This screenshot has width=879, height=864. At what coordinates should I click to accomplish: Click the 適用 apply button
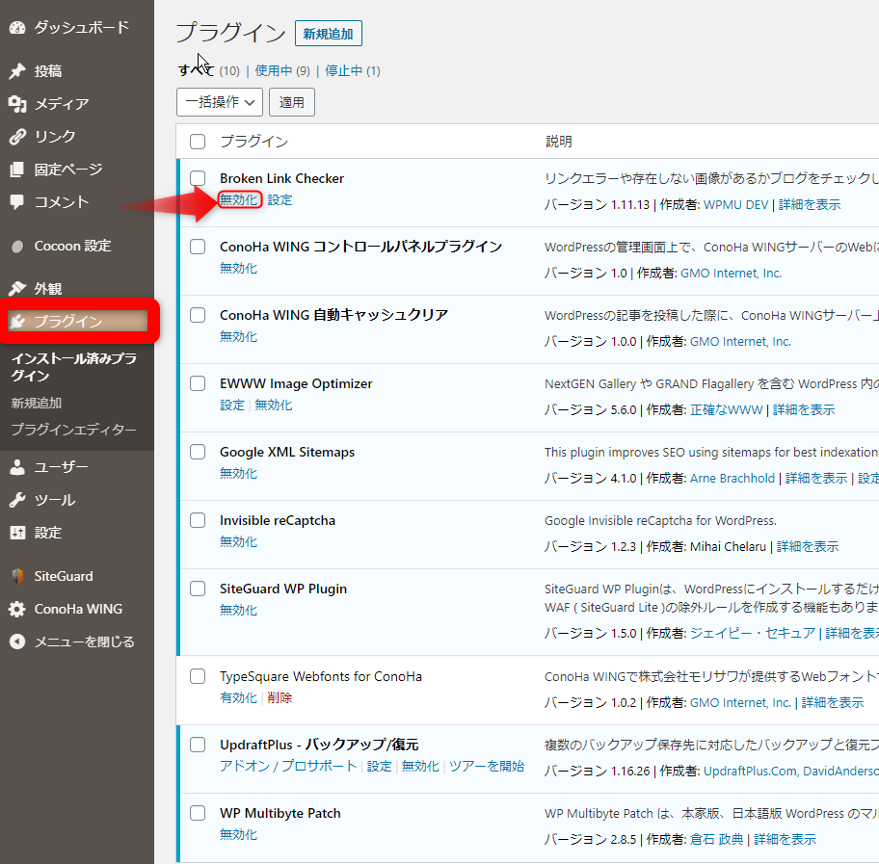tap(291, 102)
